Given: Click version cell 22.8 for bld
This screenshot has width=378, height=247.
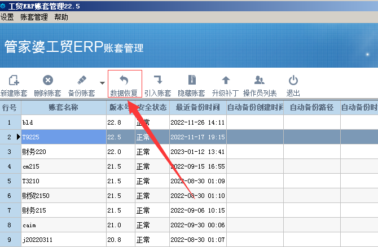Looking at the screenshot, I should 121,122.
